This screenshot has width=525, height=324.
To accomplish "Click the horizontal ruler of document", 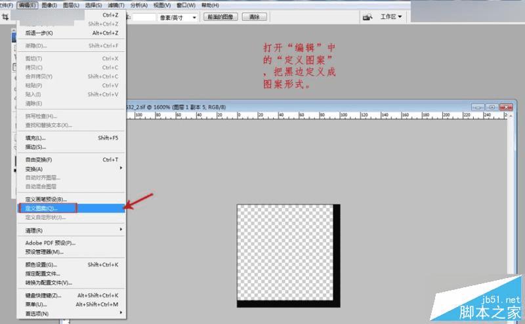I will 317,115.
